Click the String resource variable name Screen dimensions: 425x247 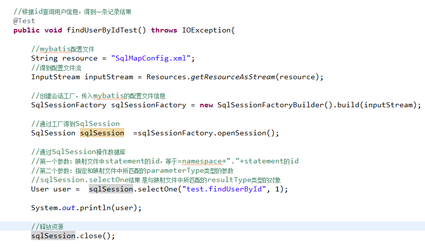click(x=80, y=58)
